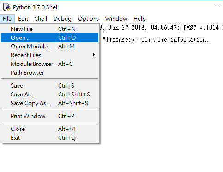Pick Save Copy As... option
Viewport: 223px width, 172px height.
pos(49,103)
